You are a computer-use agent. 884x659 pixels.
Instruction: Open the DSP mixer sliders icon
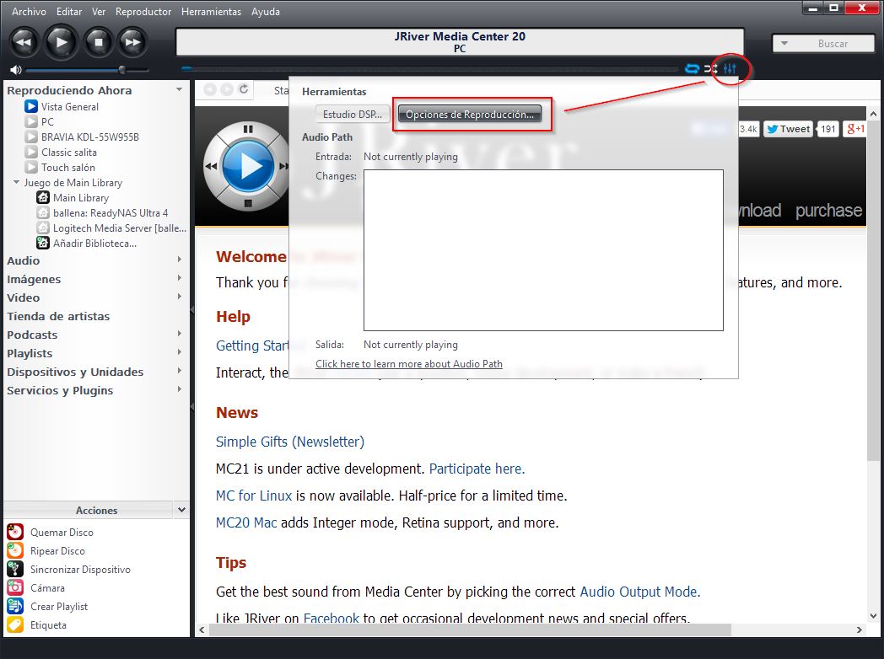(730, 68)
